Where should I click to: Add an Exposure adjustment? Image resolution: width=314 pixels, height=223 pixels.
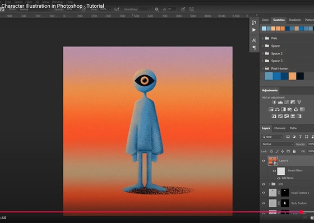click(293, 103)
